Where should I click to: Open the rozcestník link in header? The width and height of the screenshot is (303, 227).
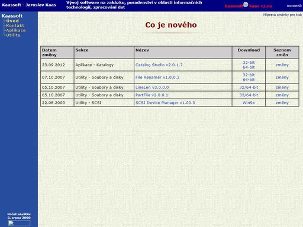[294, 6]
